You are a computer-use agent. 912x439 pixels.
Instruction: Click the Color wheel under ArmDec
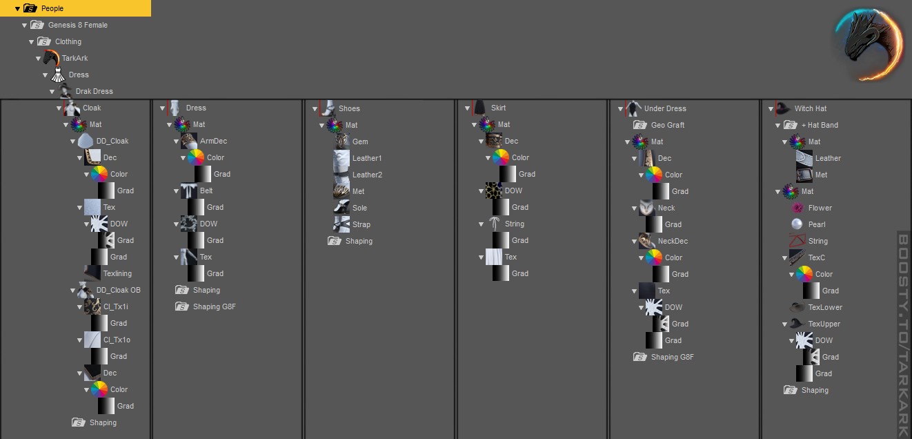pyautogui.click(x=195, y=157)
